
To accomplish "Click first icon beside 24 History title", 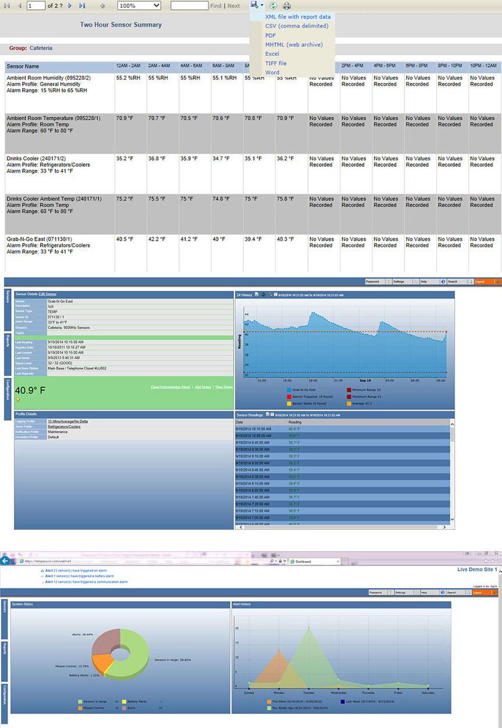I will click(257, 294).
